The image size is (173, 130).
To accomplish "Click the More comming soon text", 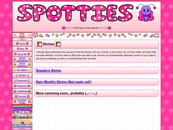I will 67,93.
